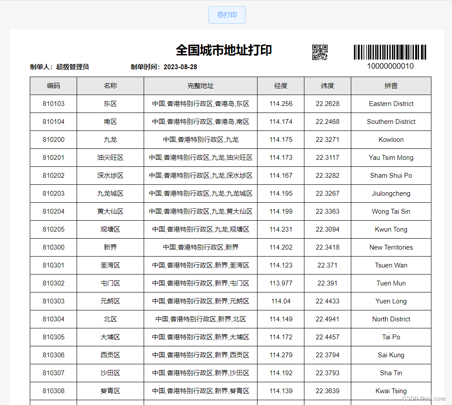Click the 制单时间 2023-08-28 date text
Viewport: 452px width, 405px height.
tap(163, 67)
